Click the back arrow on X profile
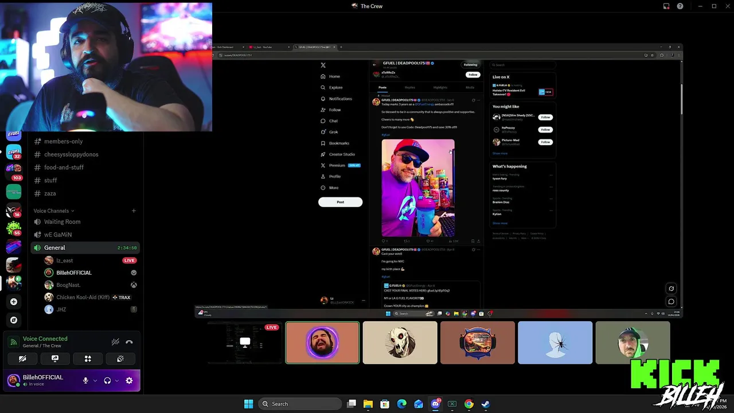Screen dimensions: 734x413 pos(374,64)
